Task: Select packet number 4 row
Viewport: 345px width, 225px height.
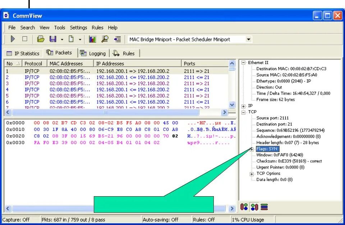Action: [x=116, y=90]
